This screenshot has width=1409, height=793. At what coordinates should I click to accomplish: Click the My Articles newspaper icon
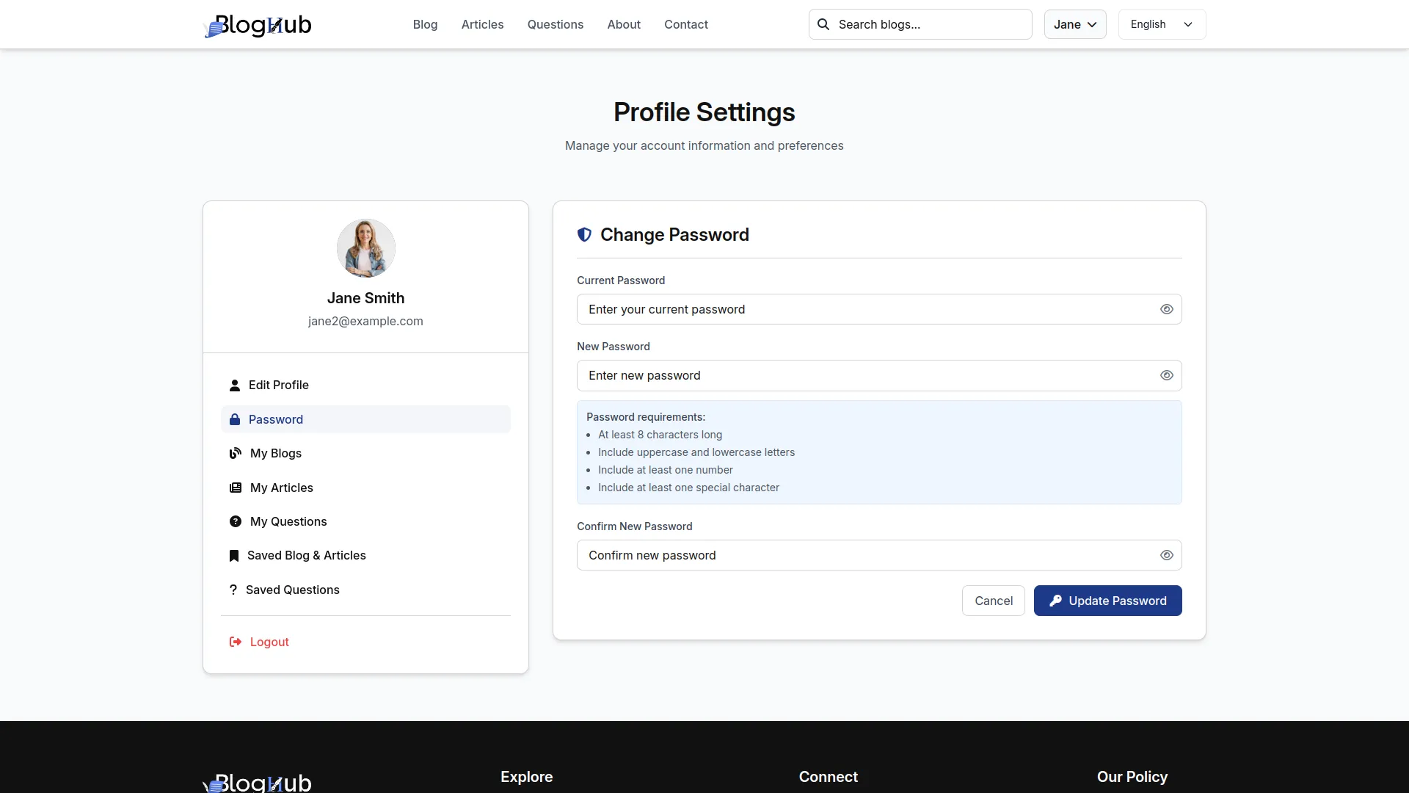pos(236,488)
